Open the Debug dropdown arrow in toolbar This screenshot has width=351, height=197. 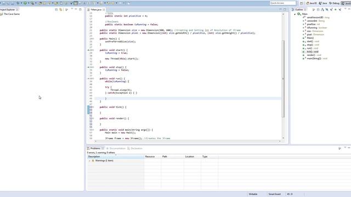coord(21,3)
